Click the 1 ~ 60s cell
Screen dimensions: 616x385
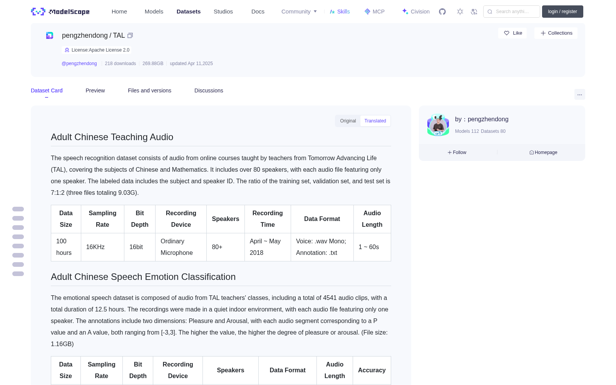(x=372, y=247)
